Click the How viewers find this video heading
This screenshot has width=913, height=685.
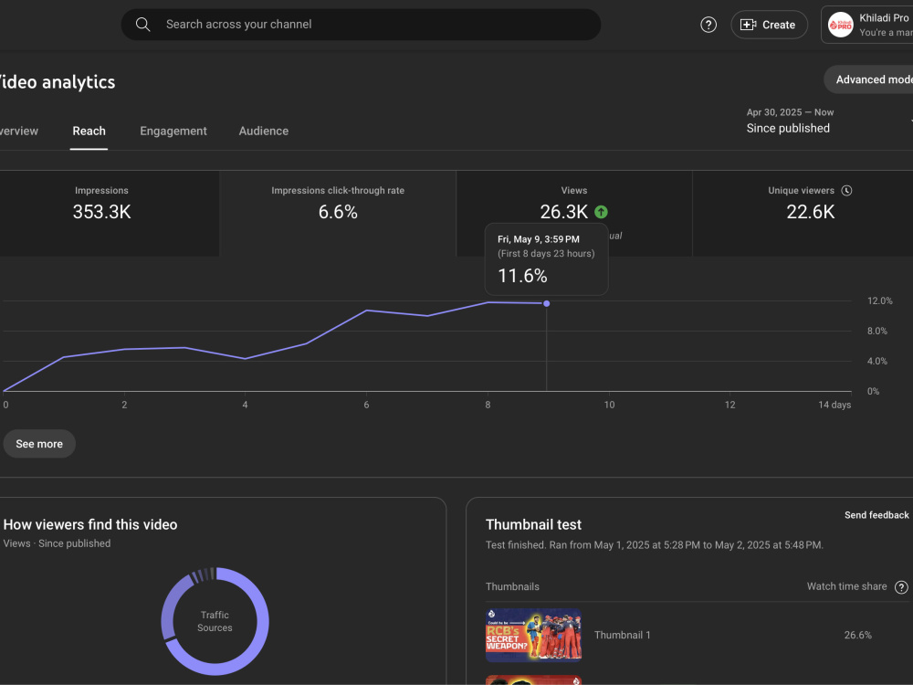[90, 524]
